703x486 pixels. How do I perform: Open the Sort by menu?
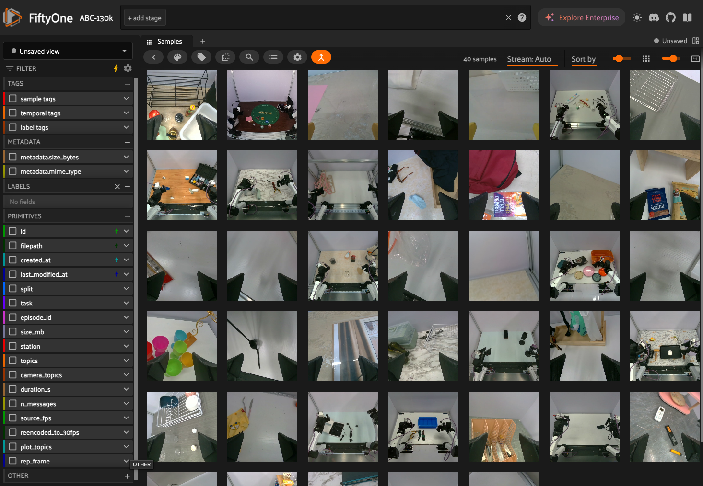coord(583,59)
